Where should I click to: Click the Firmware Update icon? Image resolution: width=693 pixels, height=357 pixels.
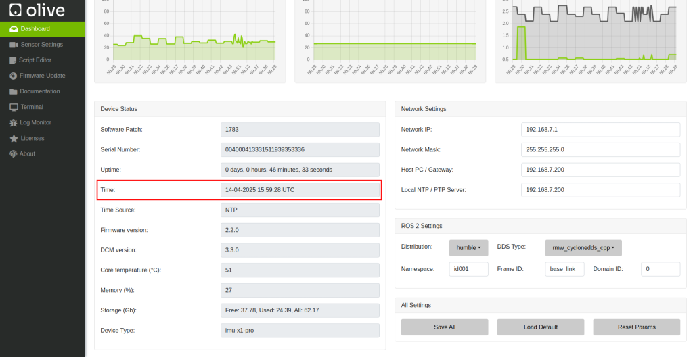tap(14, 76)
